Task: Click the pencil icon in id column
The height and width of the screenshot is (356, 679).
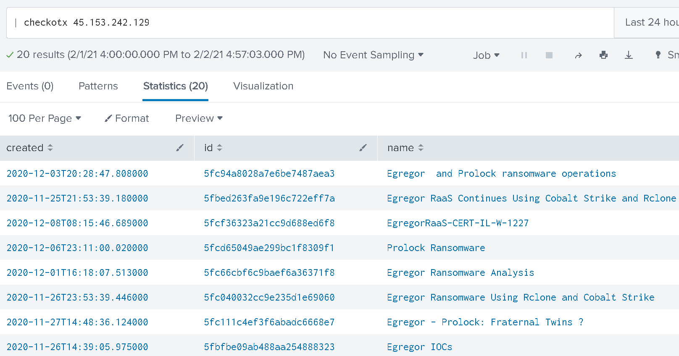Action: click(363, 148)
